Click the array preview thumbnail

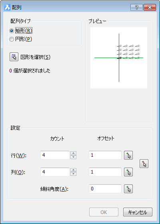pos(119,58)
